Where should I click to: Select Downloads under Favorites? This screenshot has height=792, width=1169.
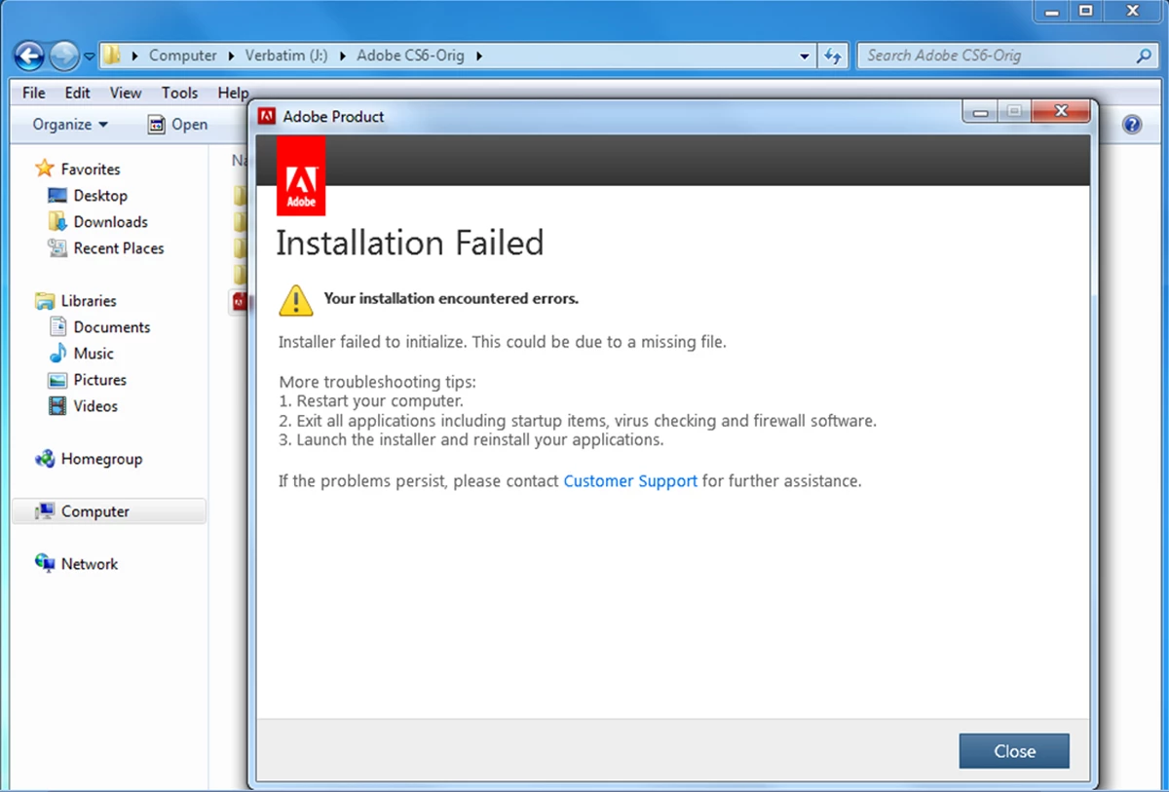tap(111, 222)
